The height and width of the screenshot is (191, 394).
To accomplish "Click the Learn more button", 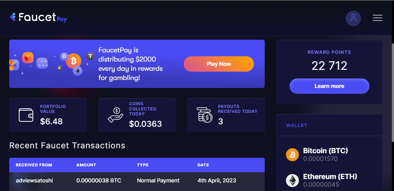I will [x=329, y=86].
